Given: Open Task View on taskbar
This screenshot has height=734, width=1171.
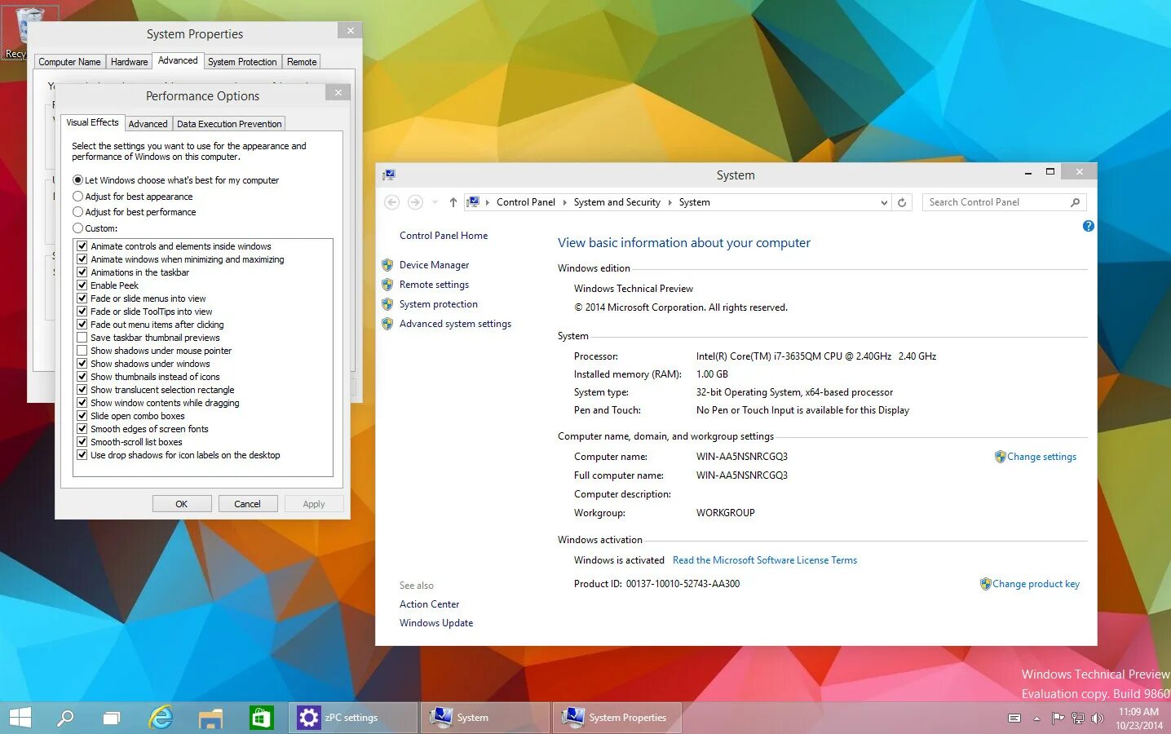Looking at the screenshot, I should click(111, 719).
